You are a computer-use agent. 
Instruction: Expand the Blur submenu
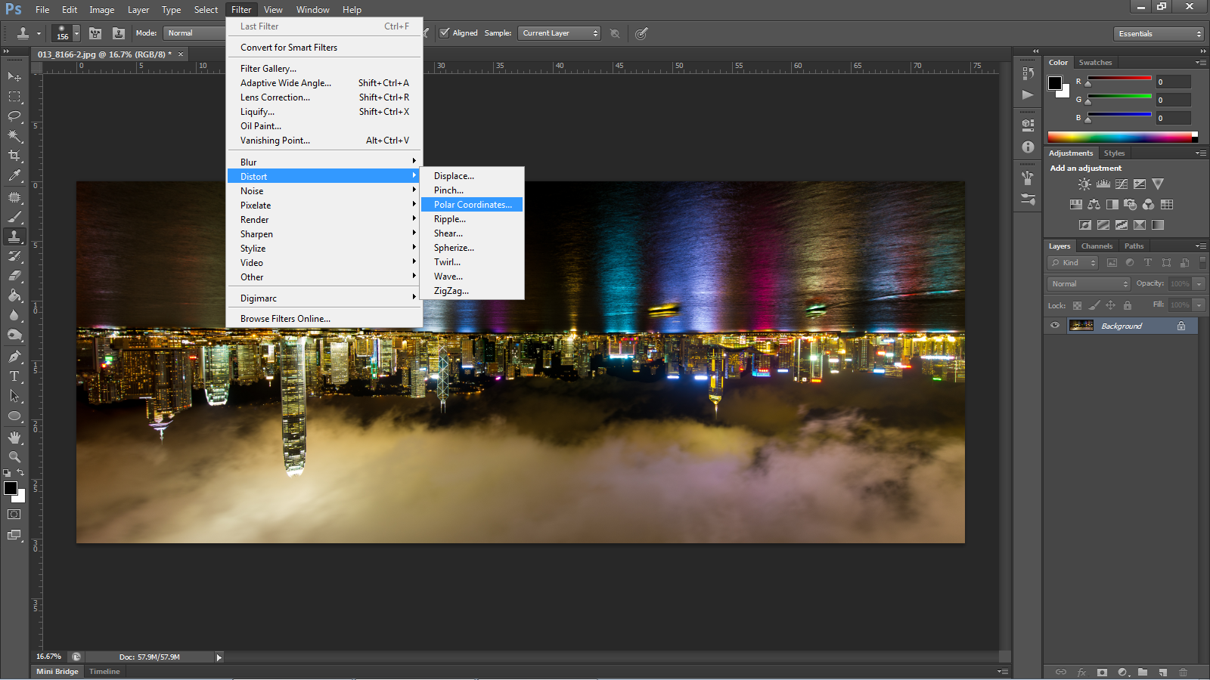324,162
